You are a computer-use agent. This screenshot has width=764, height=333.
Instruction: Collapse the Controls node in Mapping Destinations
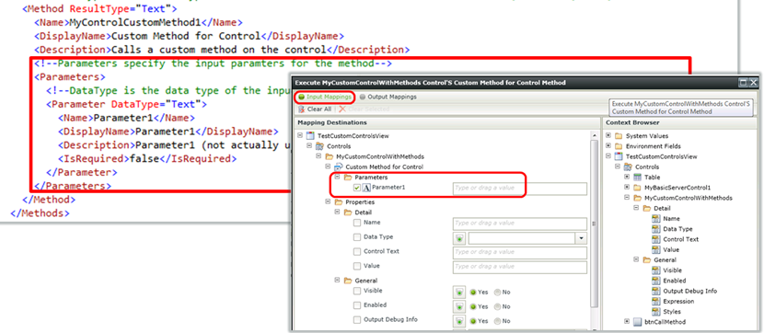click(309, 145)
